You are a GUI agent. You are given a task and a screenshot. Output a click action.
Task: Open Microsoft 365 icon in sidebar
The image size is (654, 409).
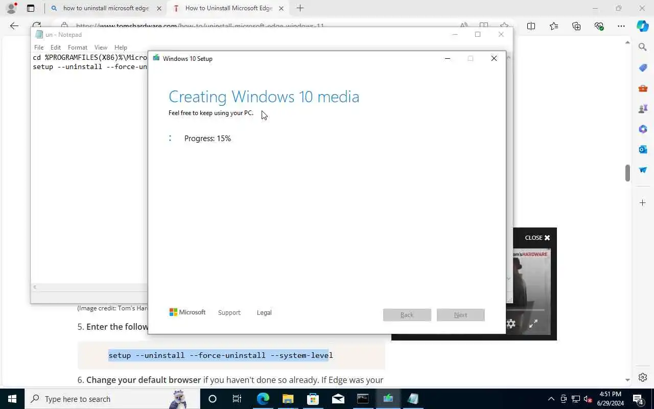click(643, 129)
